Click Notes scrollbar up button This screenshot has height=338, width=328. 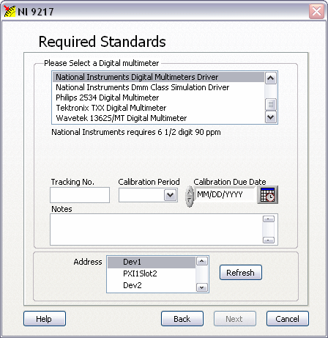pos(269,219)
